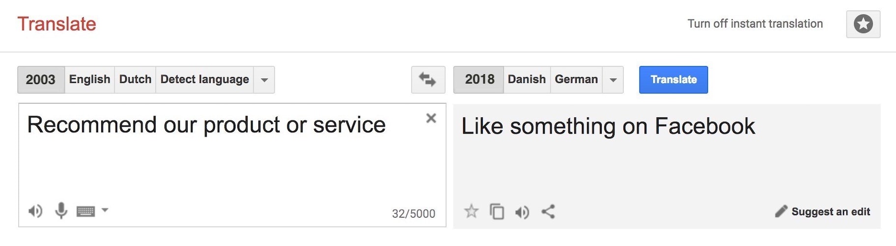The image size is (896, 246).
Task: Listen to the translated text audio
Action: point(522,212)
